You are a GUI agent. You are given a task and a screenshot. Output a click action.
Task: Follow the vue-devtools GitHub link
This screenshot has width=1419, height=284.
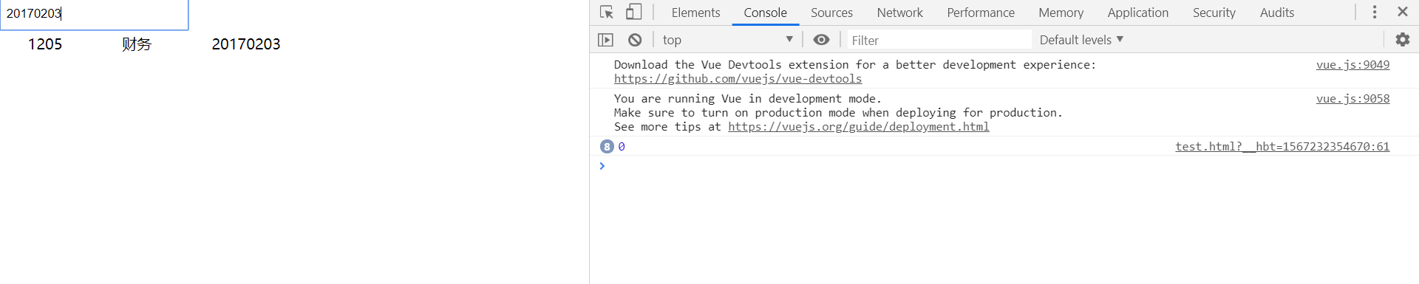(738, 79)
